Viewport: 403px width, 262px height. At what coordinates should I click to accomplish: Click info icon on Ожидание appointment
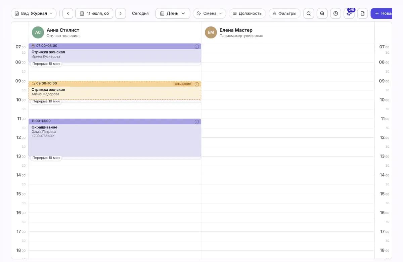tap(197, 84)
